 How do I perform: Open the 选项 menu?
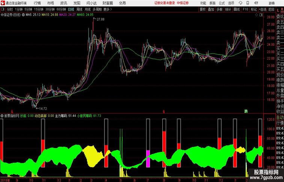(231, 3)
